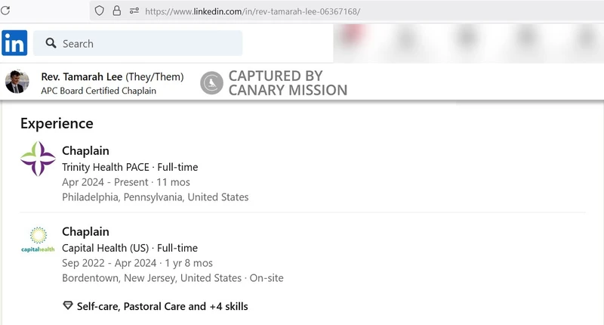Click the skills diamond icon
604x325 pixels.
[68, 305]
